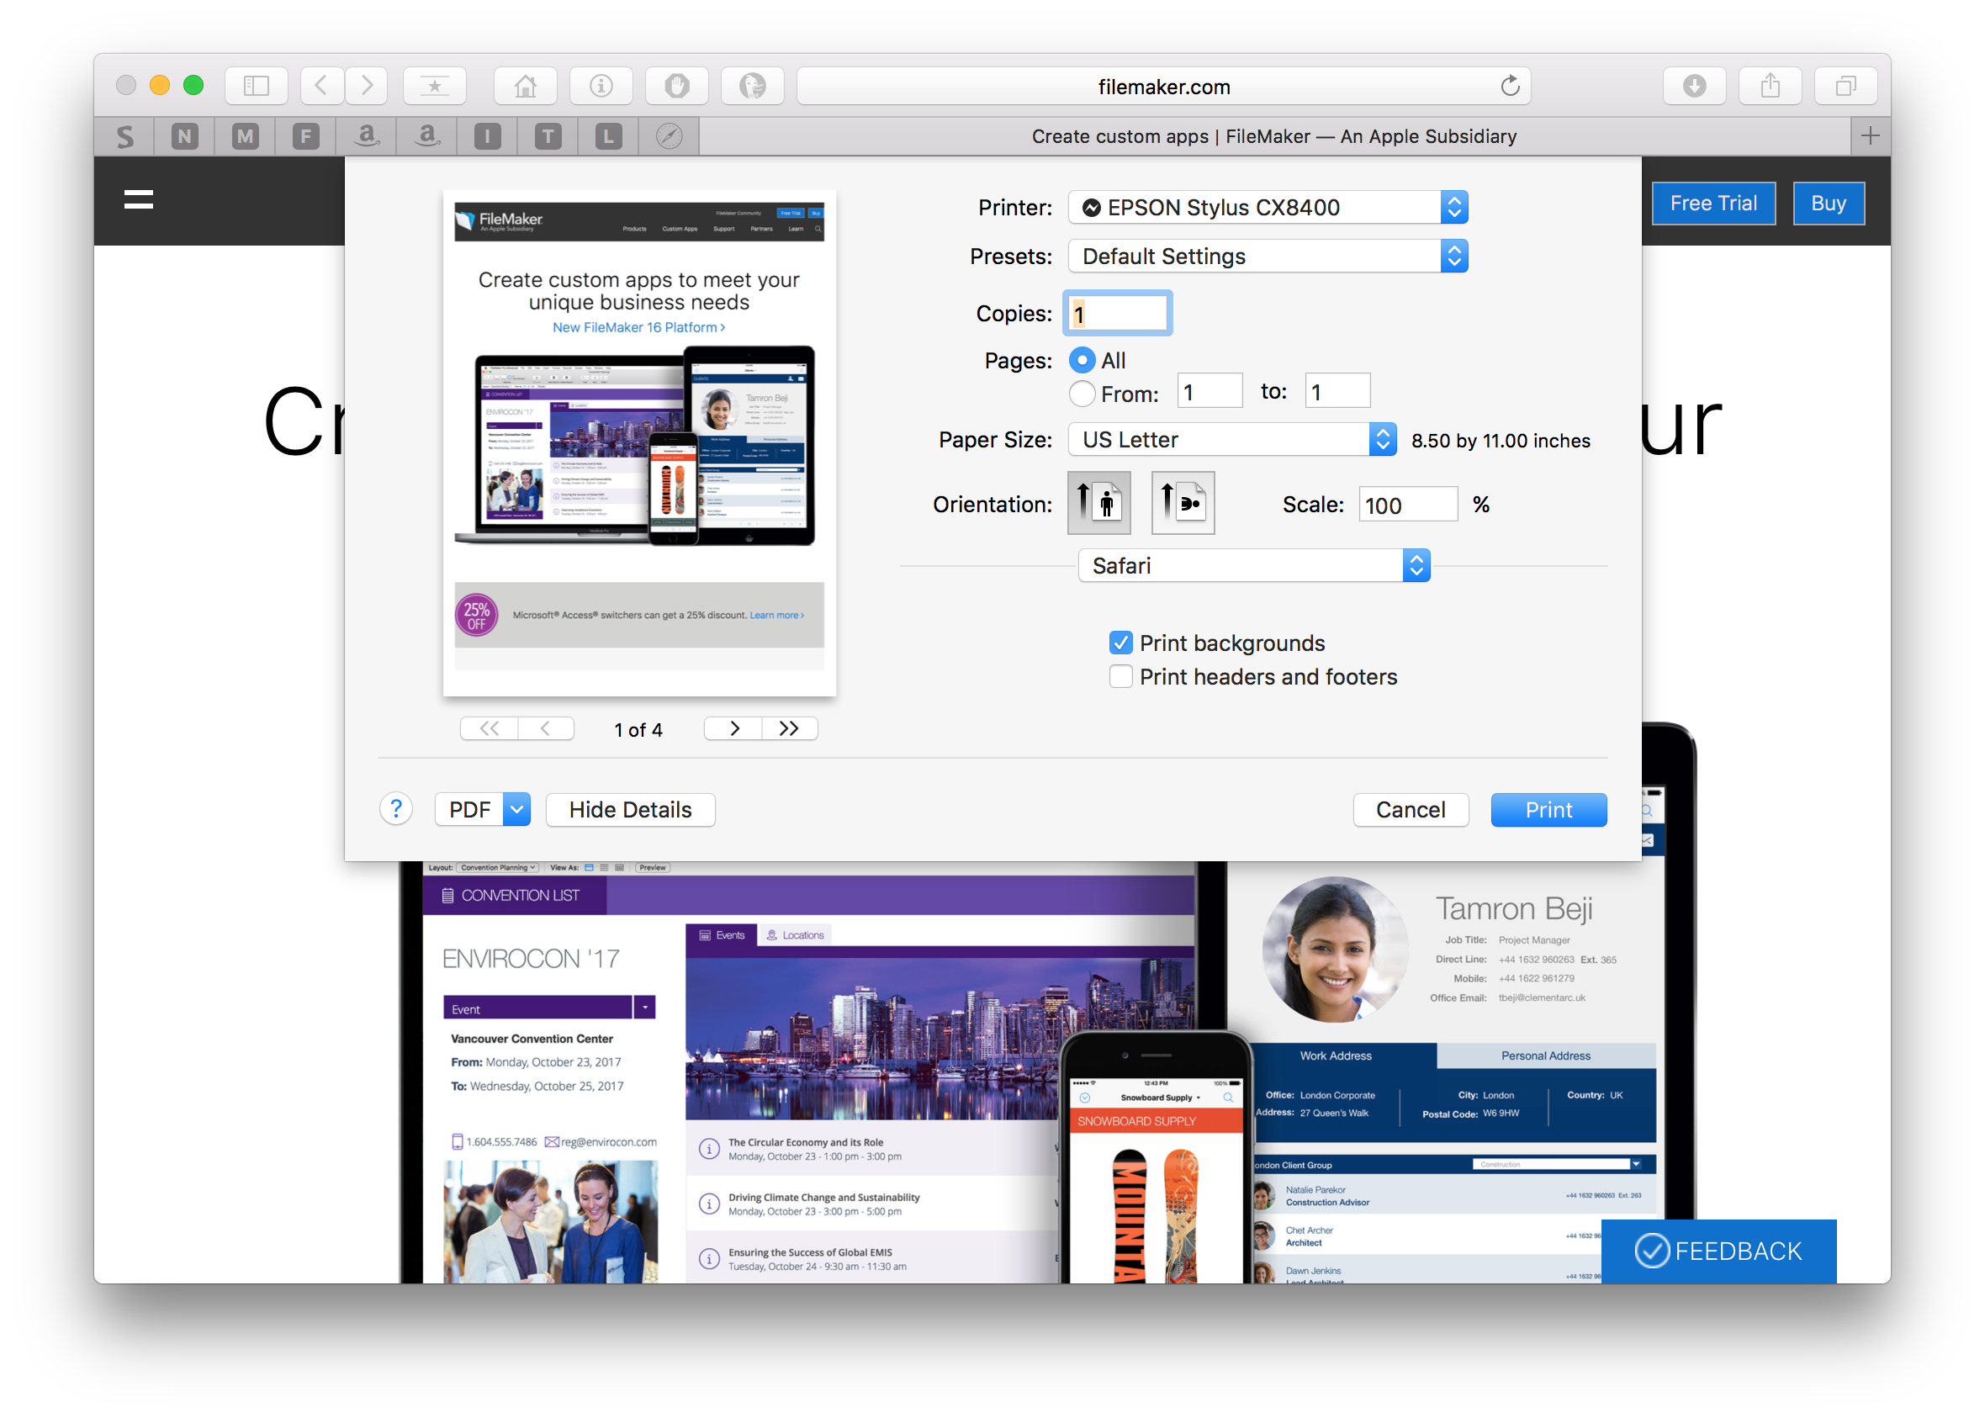1985x1418 pixels.
Task: Click the Free Trial button
Action: 1713,204
